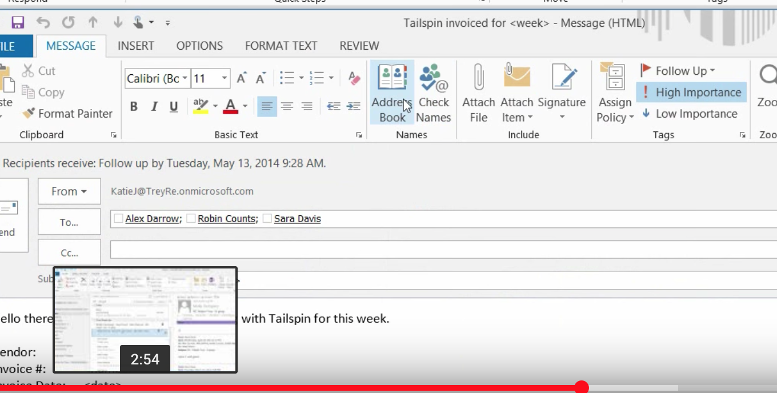
Task: Click the To... recipients button
Action: [69, 222]
